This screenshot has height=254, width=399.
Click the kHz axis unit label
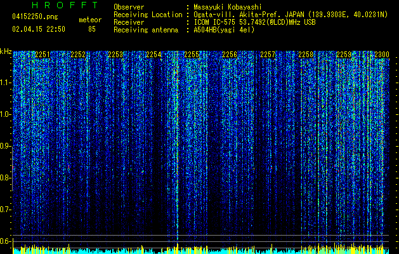(x=6, y=51)
